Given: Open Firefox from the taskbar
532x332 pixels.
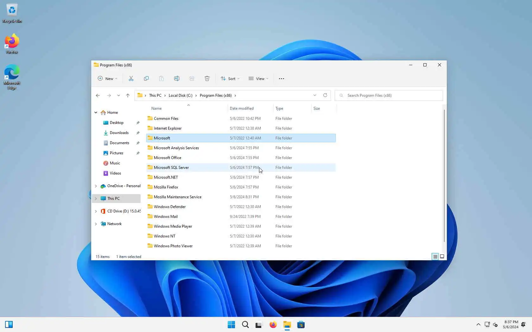Looking at the screenshot, I should pos(273,325).
